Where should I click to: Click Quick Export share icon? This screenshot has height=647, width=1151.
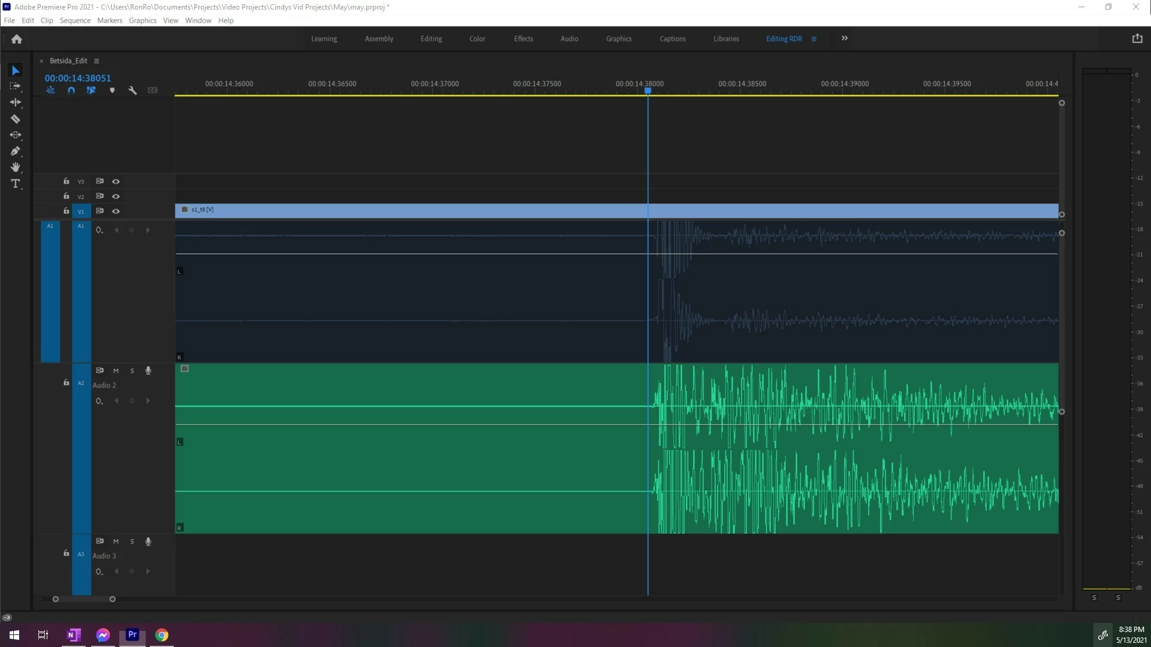click(x=1137, y=38)
